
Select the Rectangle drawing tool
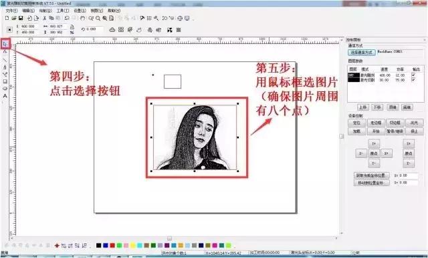pos(5,81)
